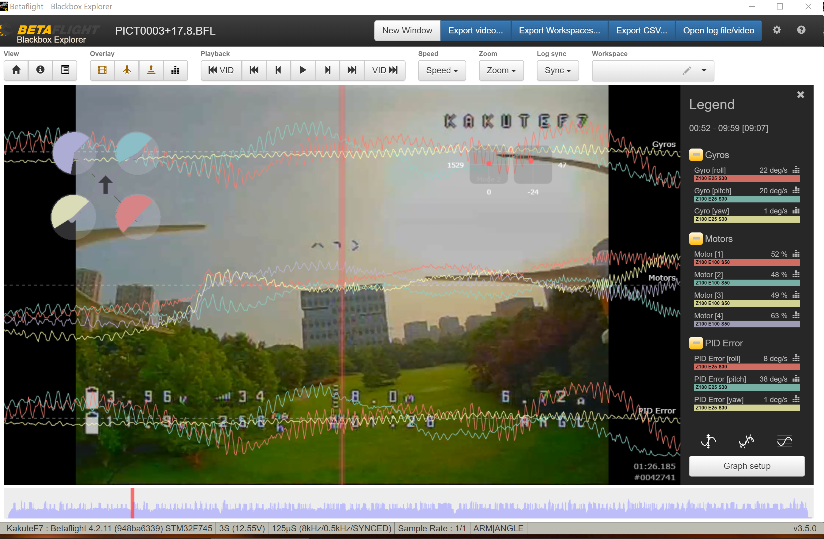Click the Sample Rate : 1/1 status entry

pos(432,528)
